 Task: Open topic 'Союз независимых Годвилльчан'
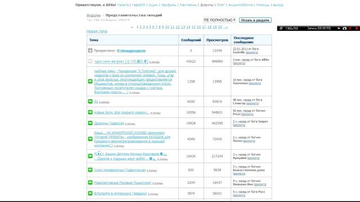(x=120, y=170)
